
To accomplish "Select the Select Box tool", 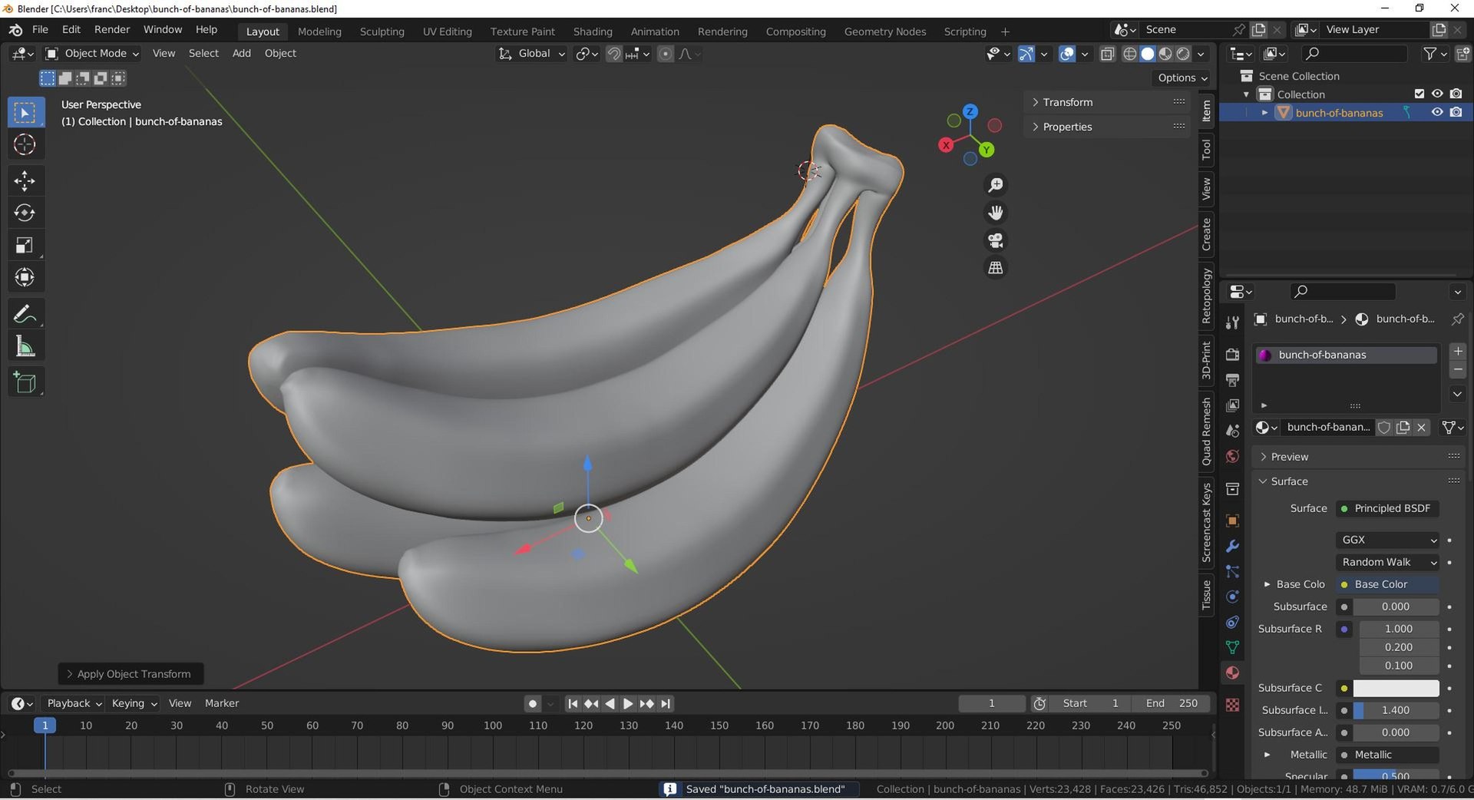I will point(25,113).
